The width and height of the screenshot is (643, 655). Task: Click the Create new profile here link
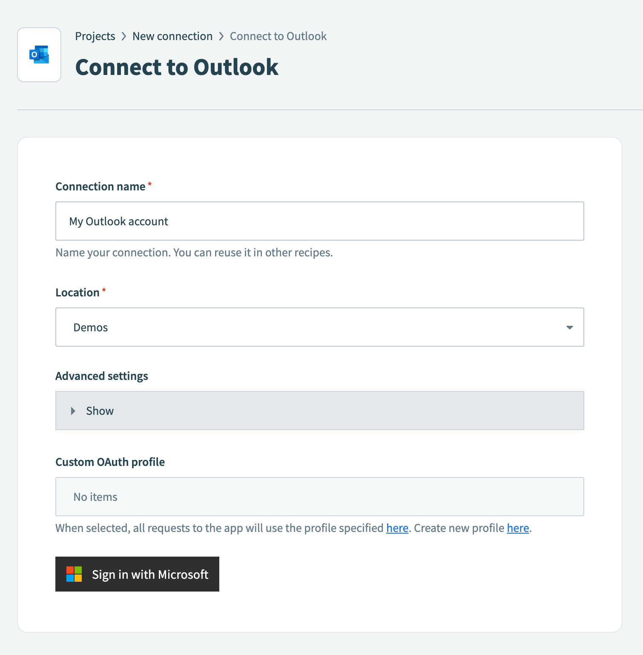(517, 528)
